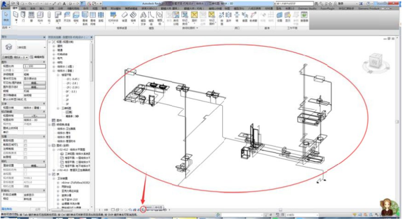Toggle the Crop View checkbox
This screenshot has height=220, width=403.
pos(25,141)
